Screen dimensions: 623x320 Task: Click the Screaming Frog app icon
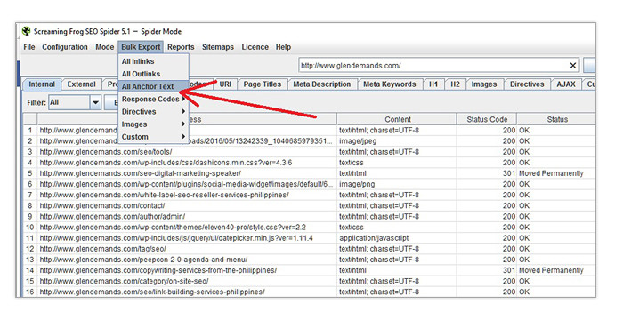[26, 31]
